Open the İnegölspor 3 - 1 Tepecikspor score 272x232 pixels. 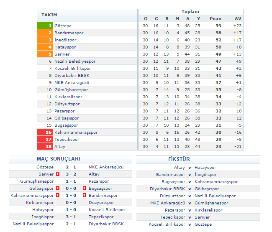pos(71,217)
